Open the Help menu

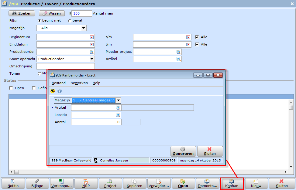pos(96,83)
